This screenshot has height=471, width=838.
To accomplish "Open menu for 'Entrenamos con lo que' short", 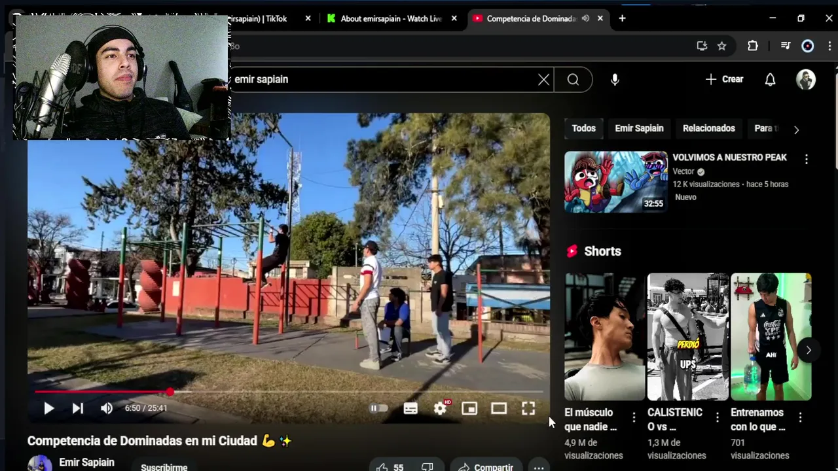I will click(800, 417).
